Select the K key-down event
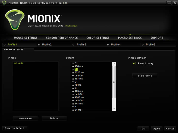 76,107
